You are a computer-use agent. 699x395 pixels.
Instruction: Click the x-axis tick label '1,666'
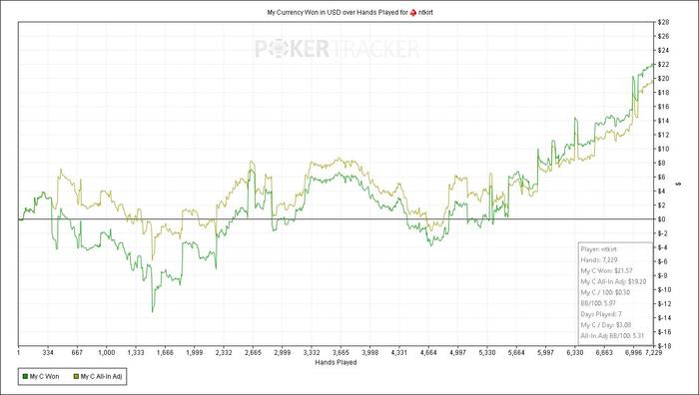pos(166,353)
